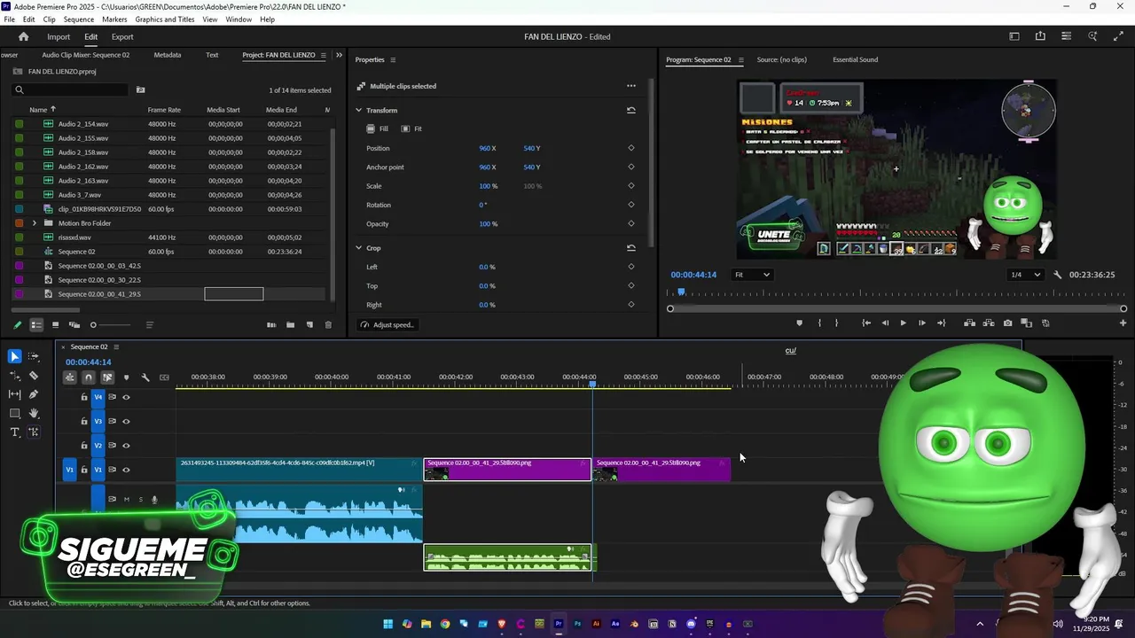The image size is (1135, 638).
Task: Select the Track Select Forward tool
Action: coord(34,356)
